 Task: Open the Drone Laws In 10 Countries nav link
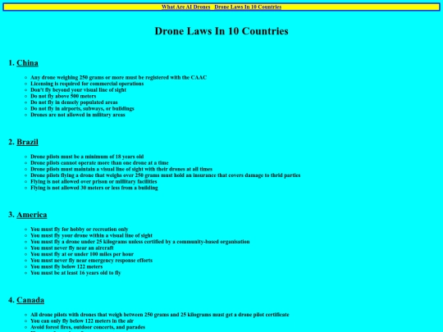tap(248, 7)
